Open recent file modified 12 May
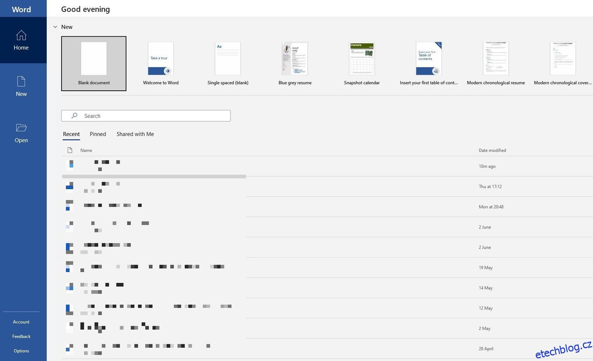The height and width of the screenshot is (361, 593). (327, 308)
